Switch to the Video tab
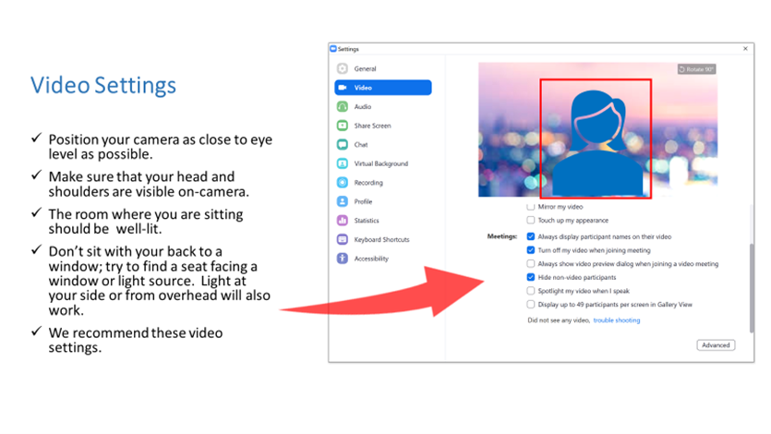This screenshot has height=434, width=771. tap(383, 88)
